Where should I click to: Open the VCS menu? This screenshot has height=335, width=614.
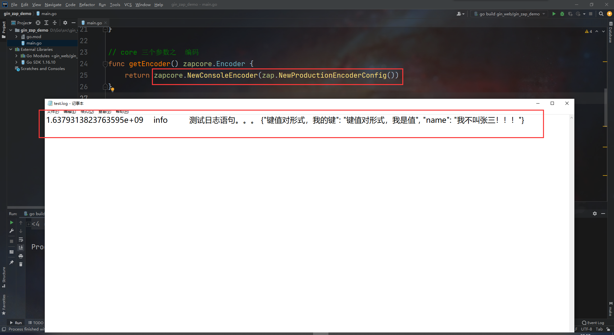[128, 4]
